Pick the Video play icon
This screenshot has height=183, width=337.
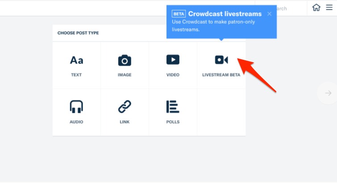173,60
